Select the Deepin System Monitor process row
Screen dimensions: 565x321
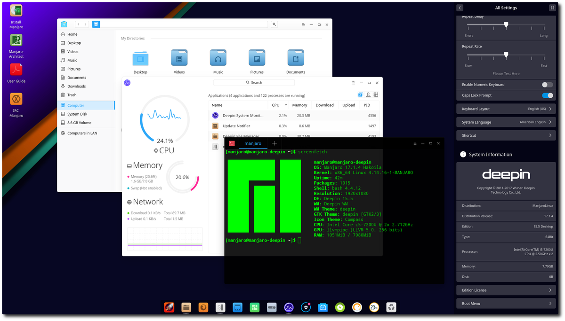[x=294, y=116]
